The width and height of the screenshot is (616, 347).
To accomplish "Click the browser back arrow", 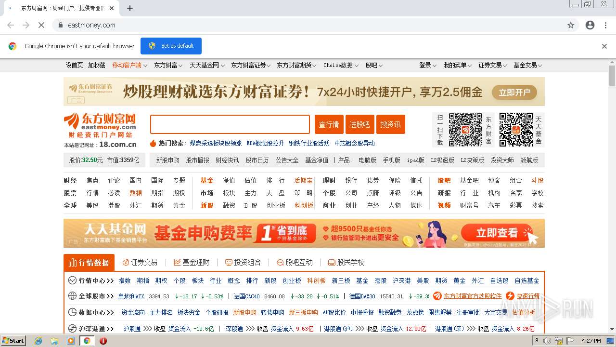I will click(x=11, y=25).
